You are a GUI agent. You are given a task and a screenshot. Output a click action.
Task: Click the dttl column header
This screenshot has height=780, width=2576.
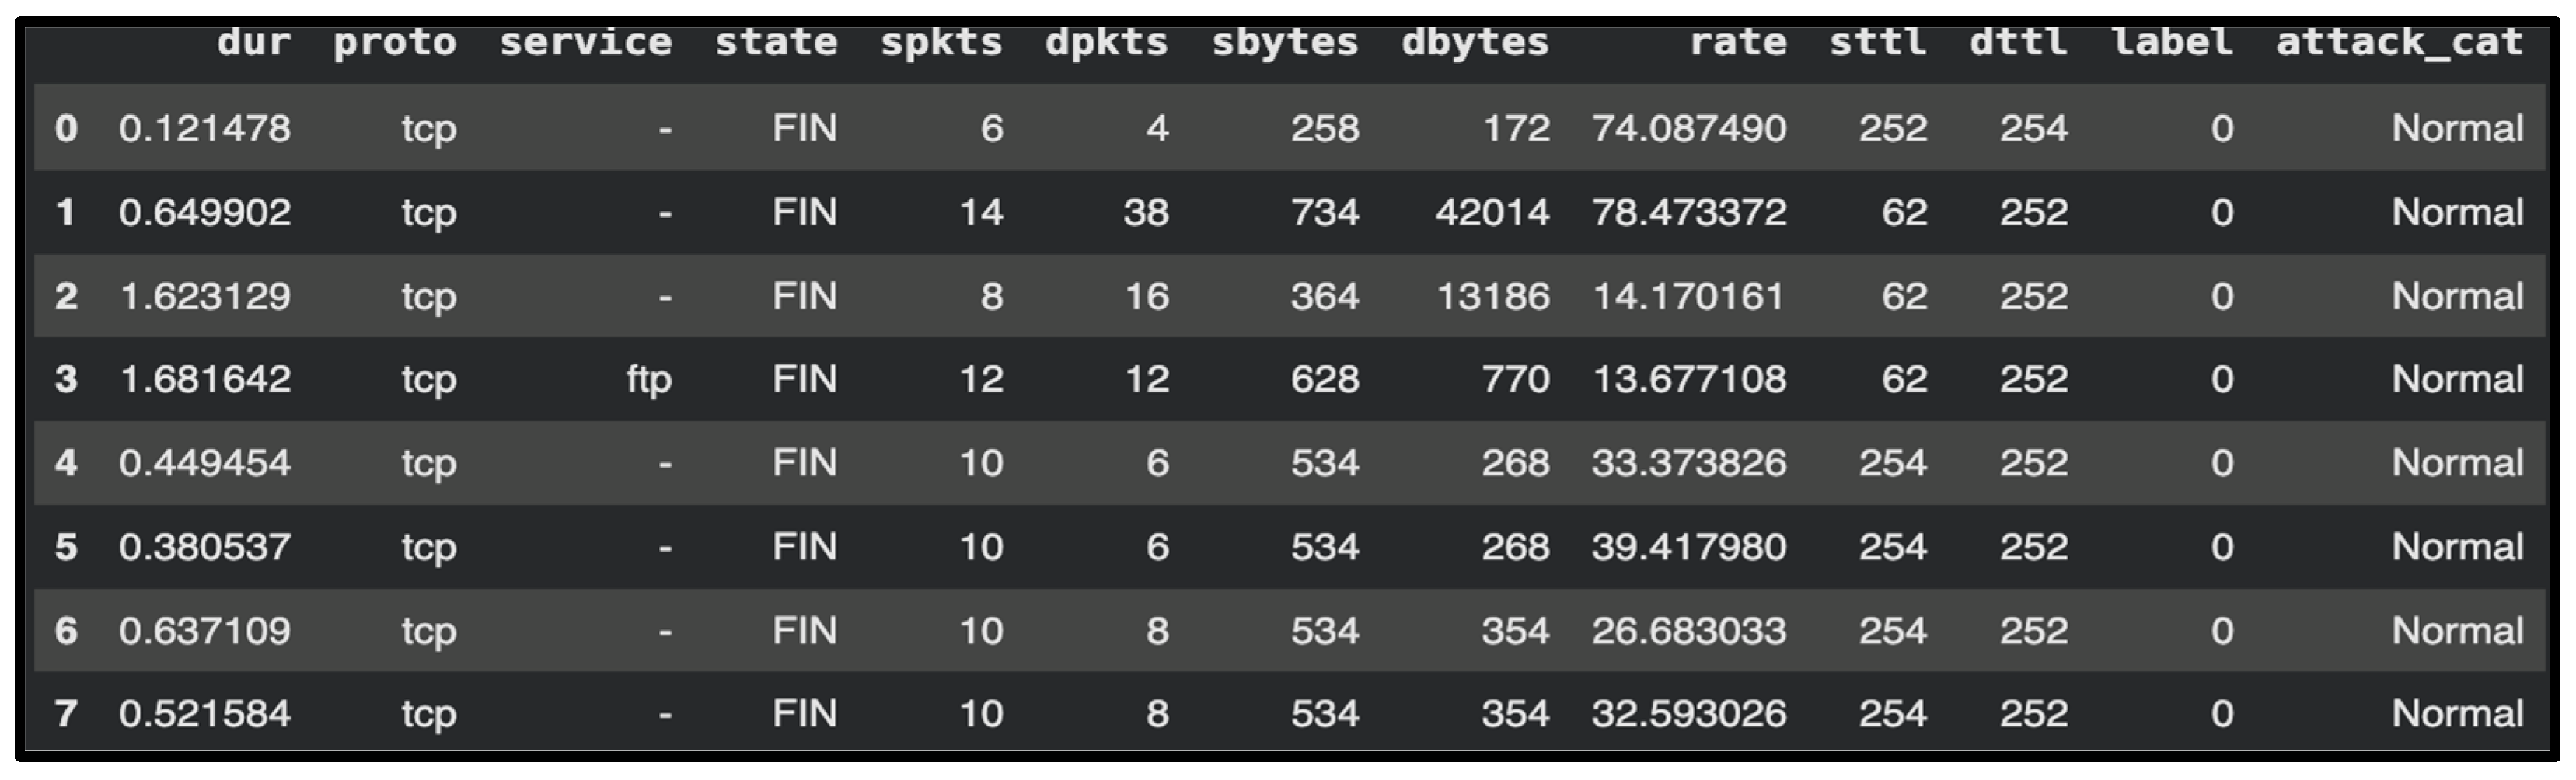2018,43
